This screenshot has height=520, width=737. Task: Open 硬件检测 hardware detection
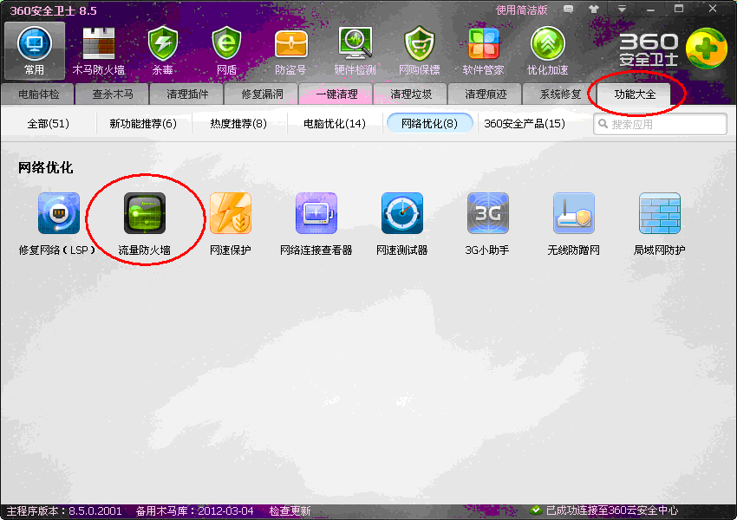click(355, 51)
